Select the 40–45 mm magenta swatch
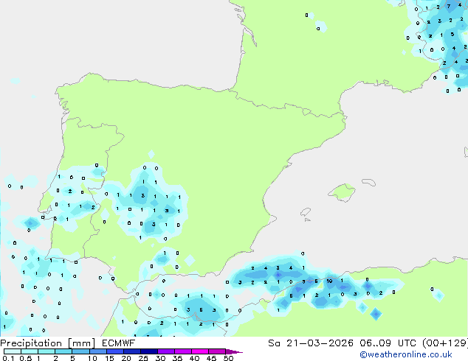The width and height of the screenshot is (468, 361). pos(200,351)
